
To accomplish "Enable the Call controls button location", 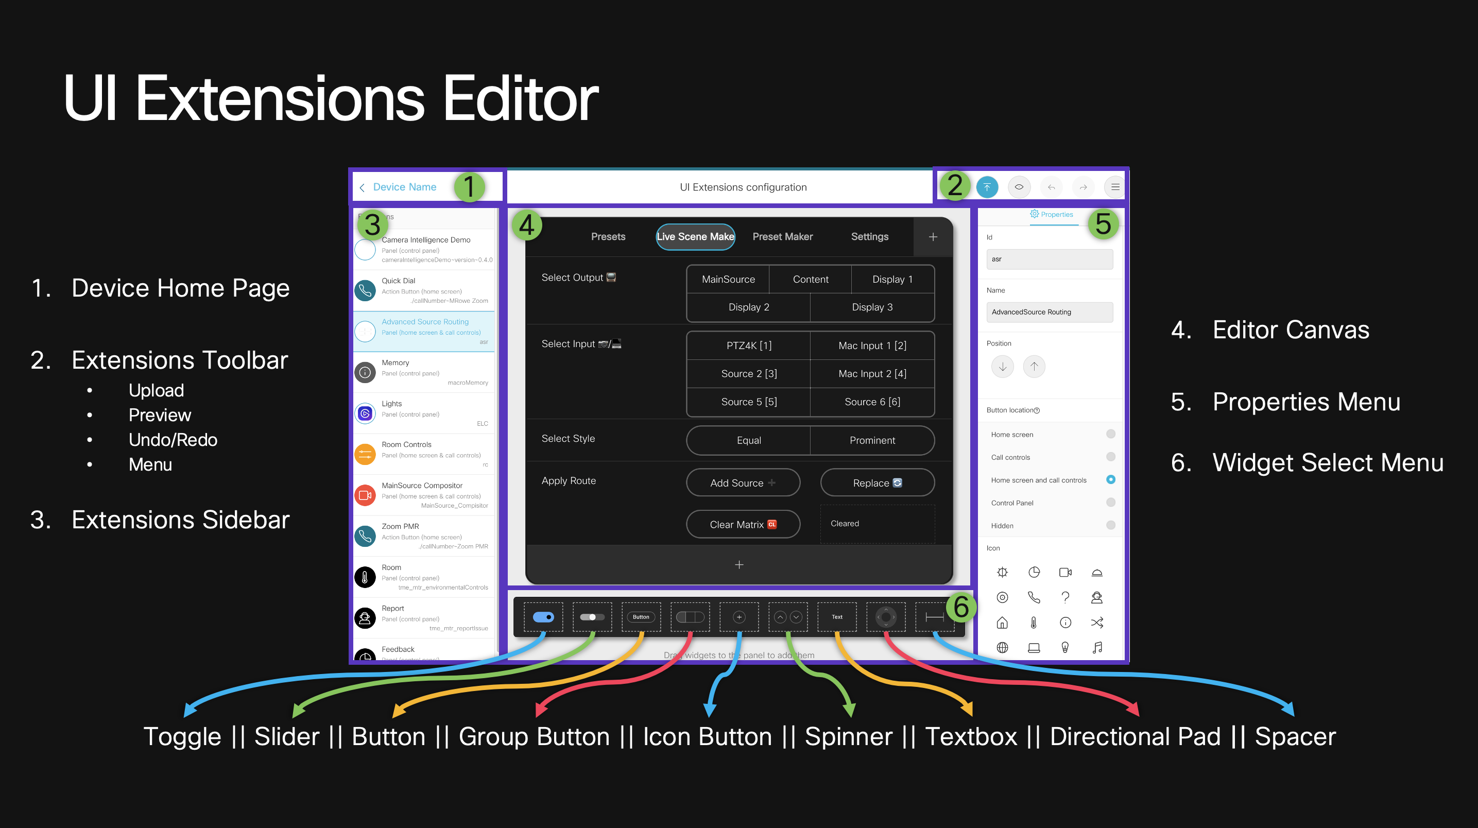I will click(1111, 457).
